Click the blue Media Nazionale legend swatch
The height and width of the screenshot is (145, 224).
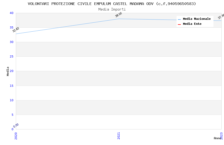pos(179,19)
